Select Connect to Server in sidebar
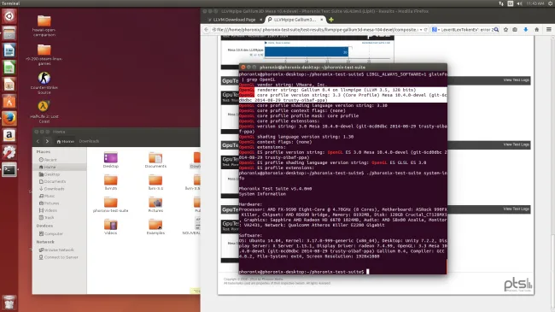The image size is (555, 312). [59, 257]
